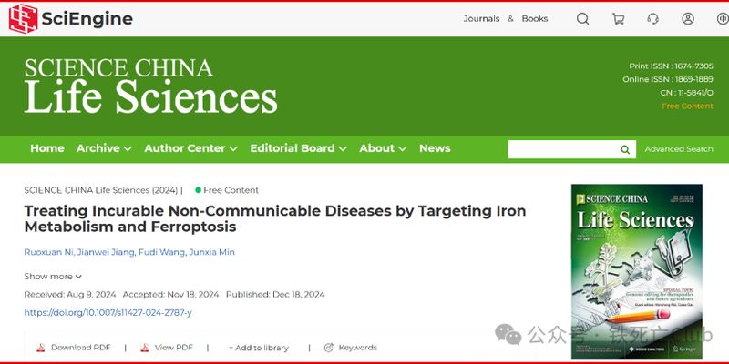The width and height of the screenshot is (729, 364).
Task: Go to the Home menu item
Action: click(47, 148)
